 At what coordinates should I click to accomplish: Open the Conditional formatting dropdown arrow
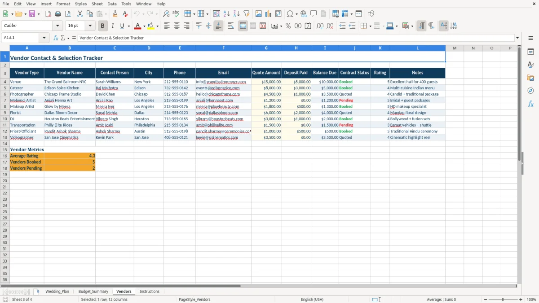point(412,26)
